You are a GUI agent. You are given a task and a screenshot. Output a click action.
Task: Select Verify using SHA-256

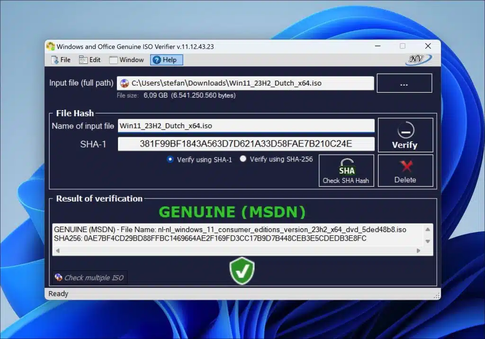pos(243,159)
